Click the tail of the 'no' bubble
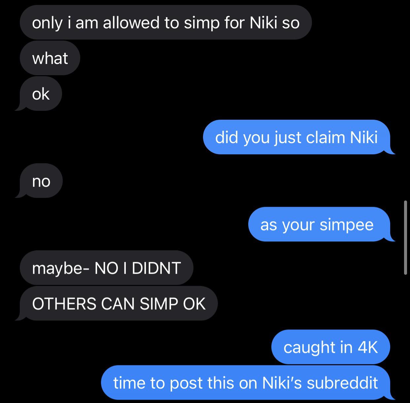 19,194
